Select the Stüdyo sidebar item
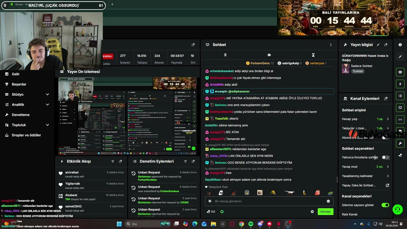The height and width of the screenshot is (229, 407). pos(17,94)
